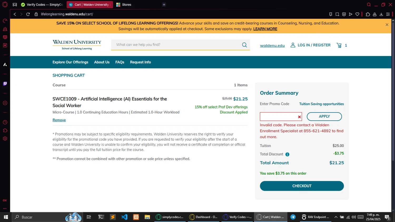The image size is (395, 222).
Task: Click the Walden University logo
Action: (x=77, y=45)
